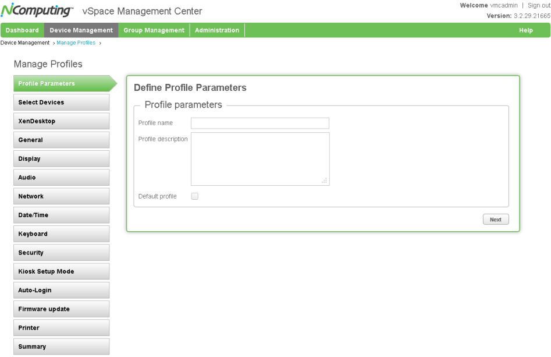Click the Next button
Viewport: 551px width, 357px height.
pos(496,220)
